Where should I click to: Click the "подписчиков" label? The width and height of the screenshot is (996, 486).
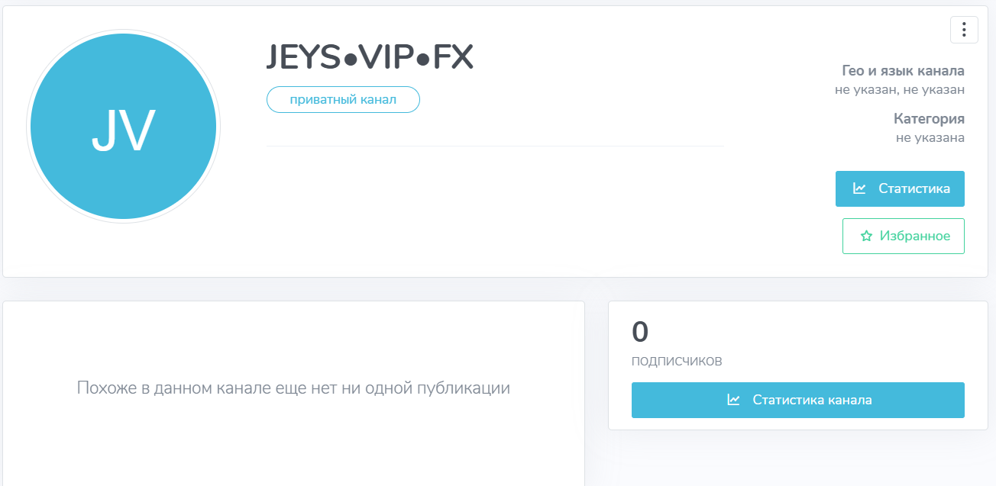point(677,361)
